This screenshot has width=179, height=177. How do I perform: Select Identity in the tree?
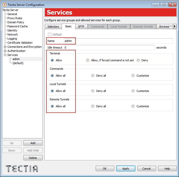(12, 30)
